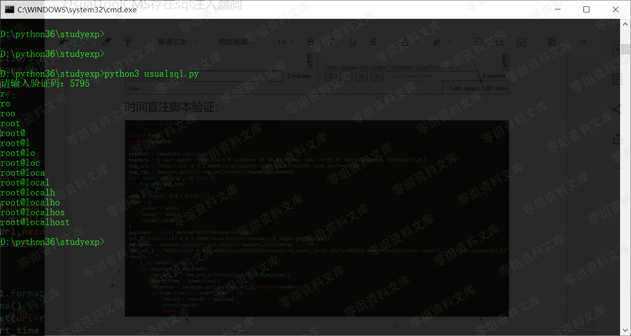Screen dimensions: 631x336
Task: Activate the format painter brush
Action: (x=127, y=42)
